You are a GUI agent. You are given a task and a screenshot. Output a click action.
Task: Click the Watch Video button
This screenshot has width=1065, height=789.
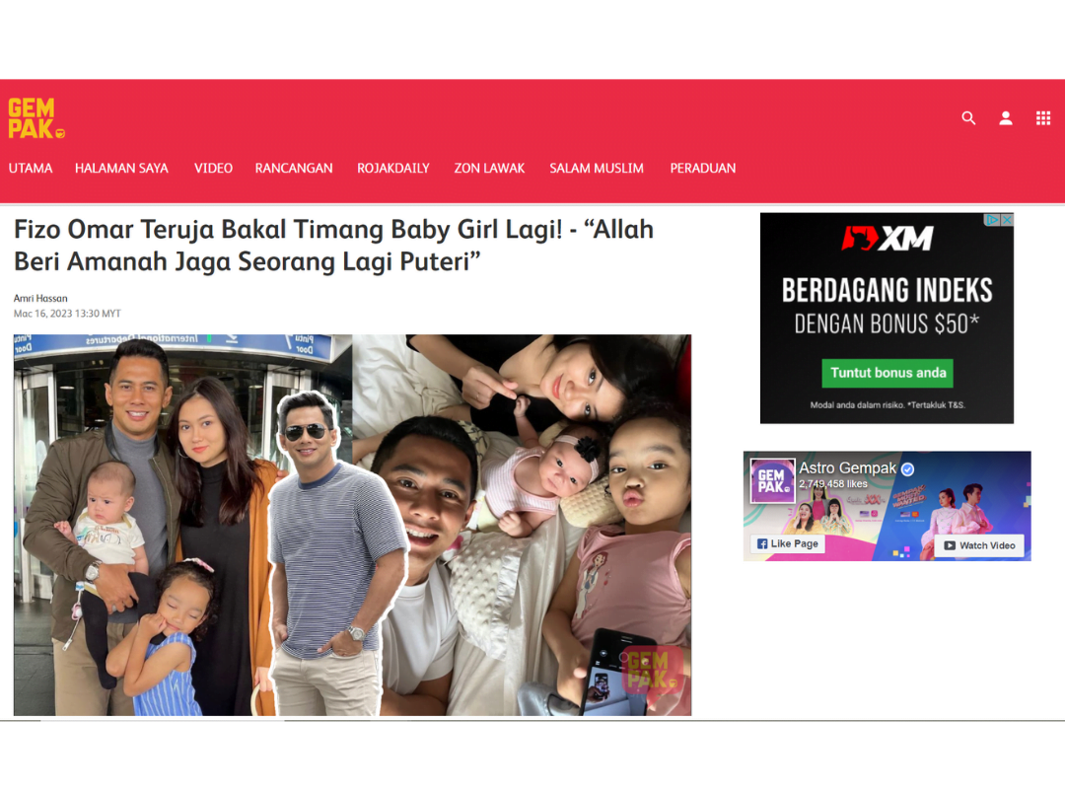979,545
